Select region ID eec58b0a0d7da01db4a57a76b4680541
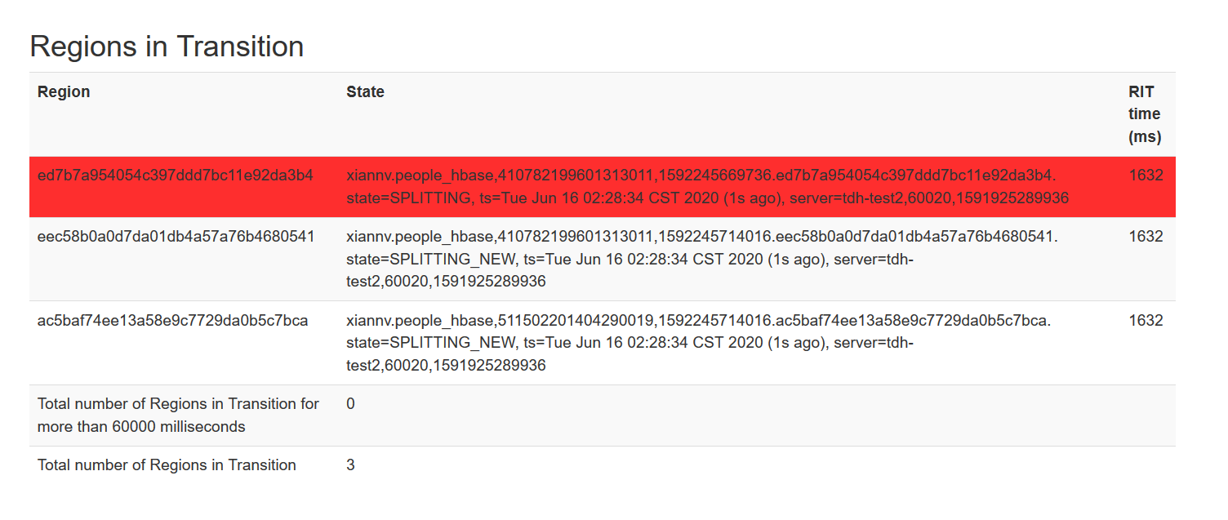The width and height of the screenshot is (1228, 520). [x=176, y=236]
